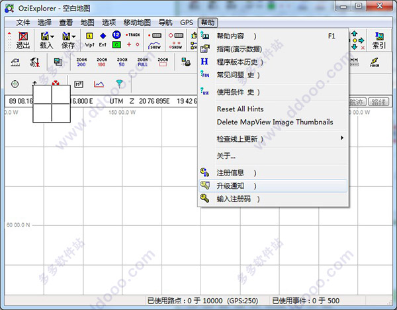Close the 帮助 help menu

point(208,23)
